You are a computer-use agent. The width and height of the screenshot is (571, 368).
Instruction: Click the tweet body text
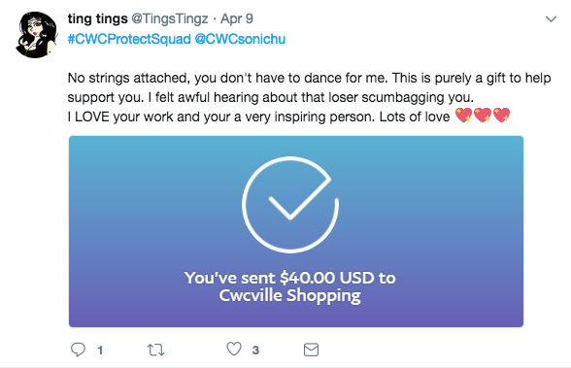[309, 97]
